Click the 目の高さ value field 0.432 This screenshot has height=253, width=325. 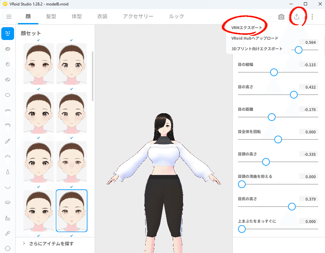click(x=309, y=87)
